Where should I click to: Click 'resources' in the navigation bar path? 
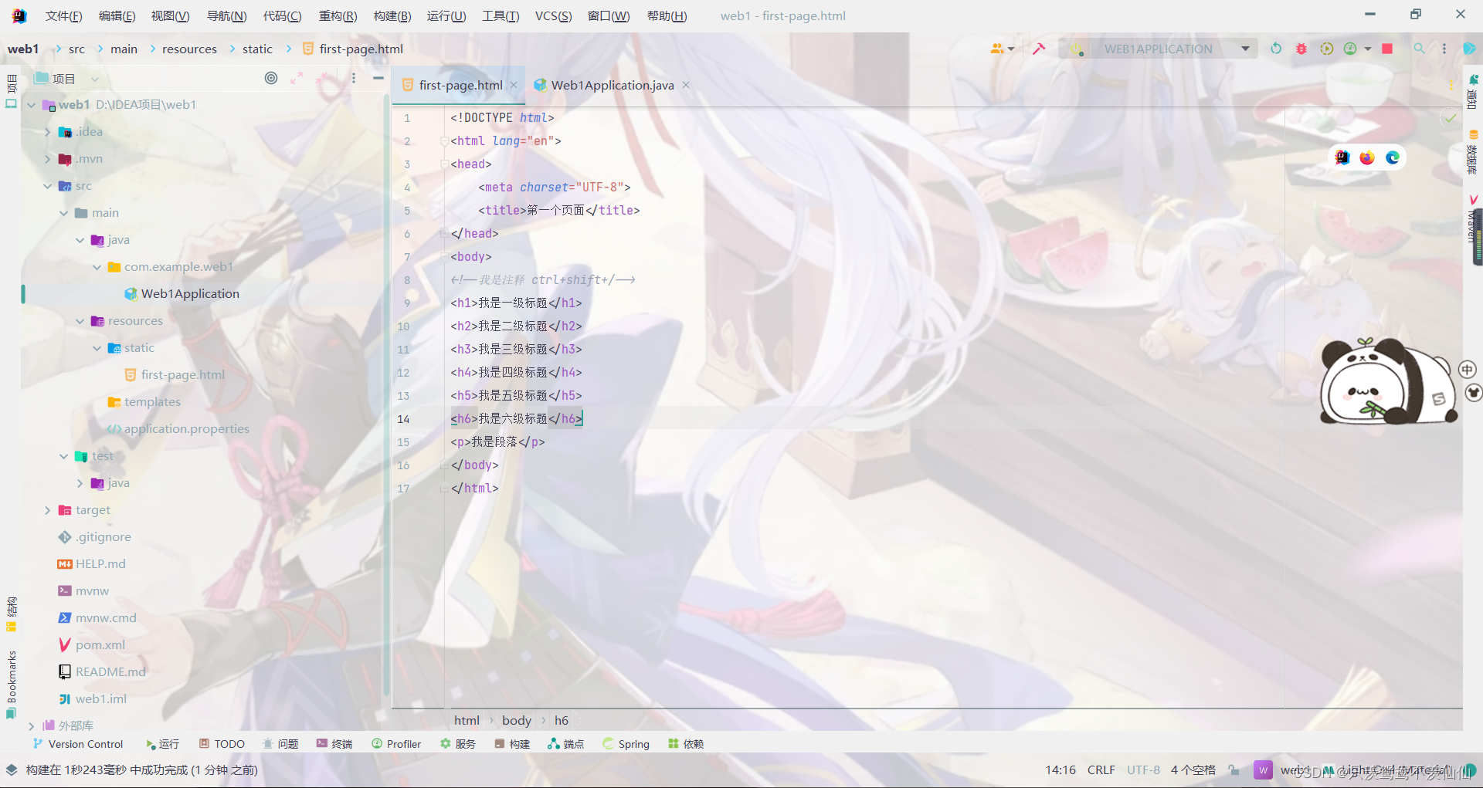pos(189,49)
